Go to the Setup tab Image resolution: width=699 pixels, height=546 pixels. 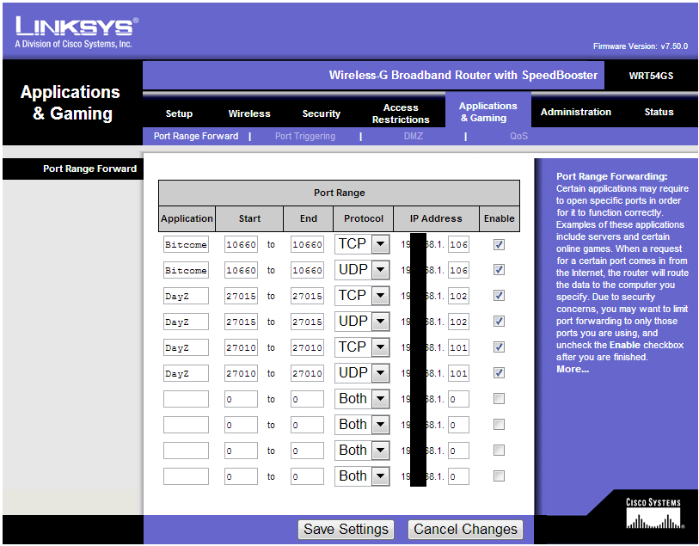(x=179, y=113)
